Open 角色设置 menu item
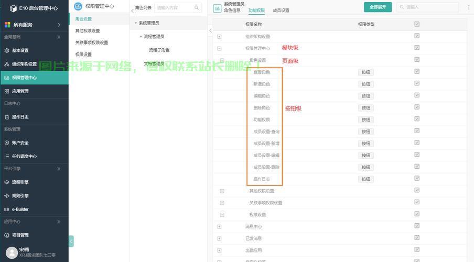The width and height of the screenshot is (474, 262). coord(83,19)
